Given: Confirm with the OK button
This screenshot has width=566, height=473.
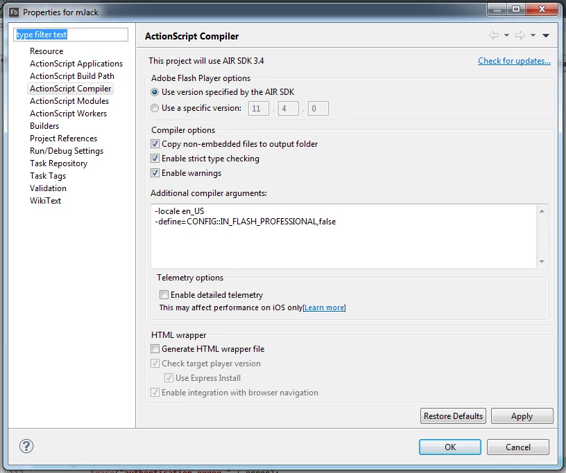Looking at the screenshot, I should tap(450, 447).
